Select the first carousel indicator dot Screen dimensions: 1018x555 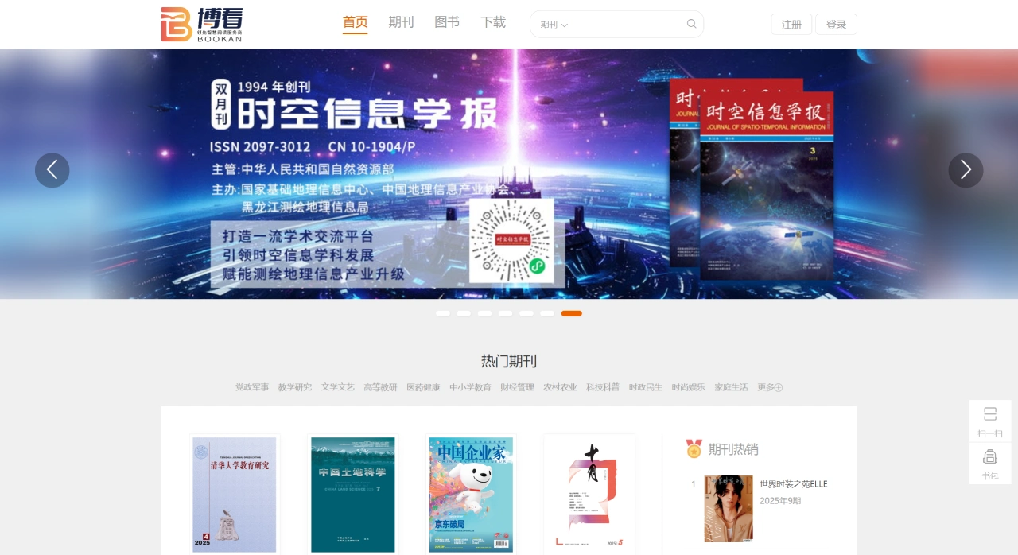point(443,313)
